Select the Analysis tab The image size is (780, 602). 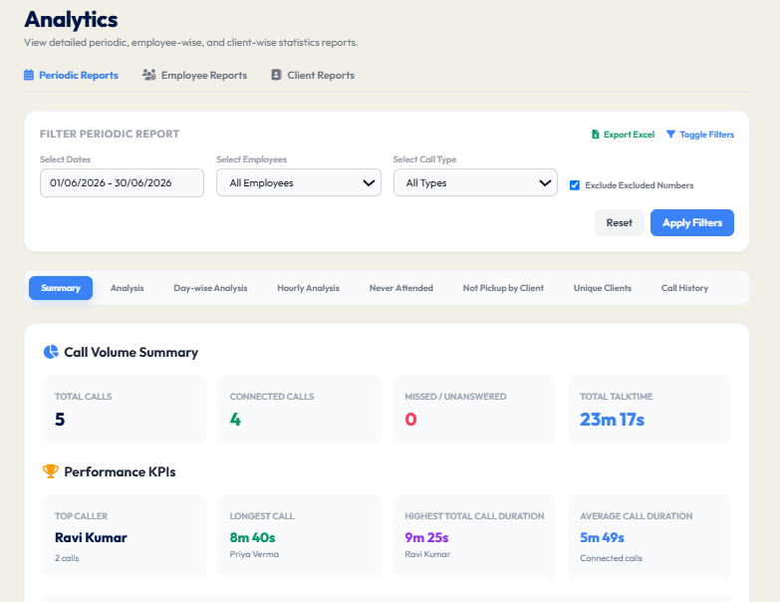(x=127, y=288)
